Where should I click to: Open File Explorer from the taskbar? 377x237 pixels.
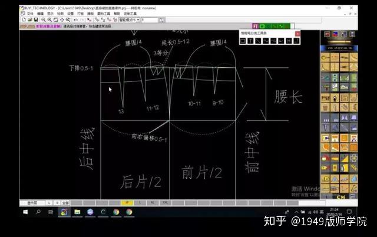(77, 212)
